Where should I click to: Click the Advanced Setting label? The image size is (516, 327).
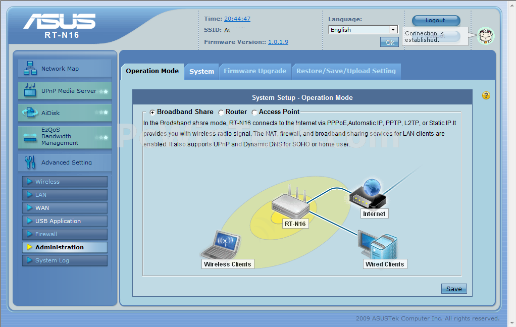(x=67, y=162)
